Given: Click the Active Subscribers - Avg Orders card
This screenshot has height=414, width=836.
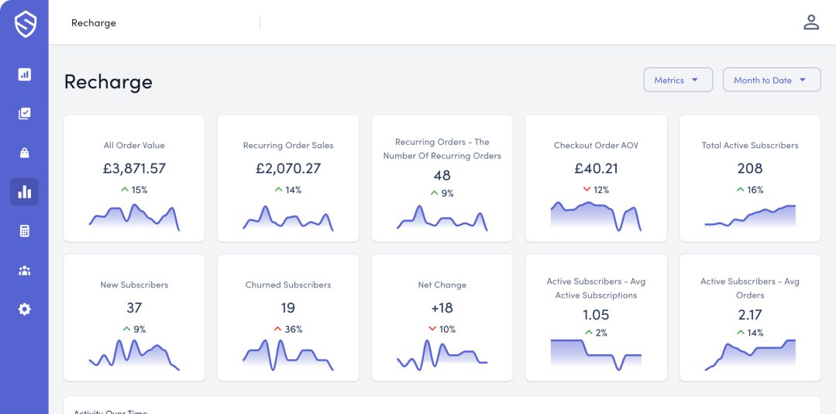Looking at the screenshot, I should [749, 318].
